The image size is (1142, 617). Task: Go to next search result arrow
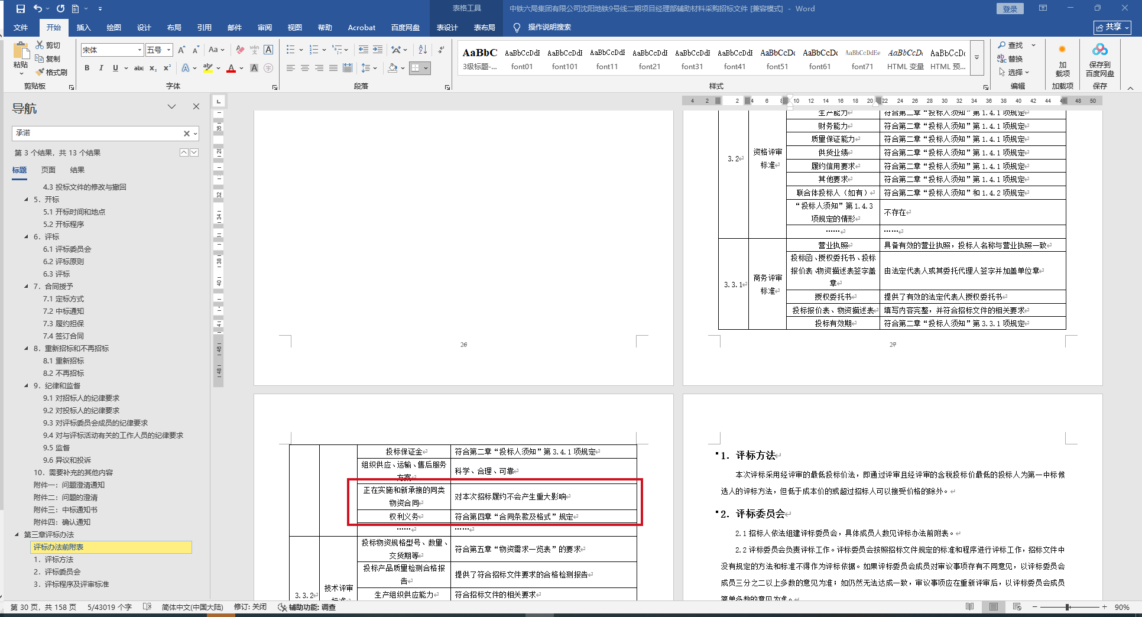[x=194, y=152]
